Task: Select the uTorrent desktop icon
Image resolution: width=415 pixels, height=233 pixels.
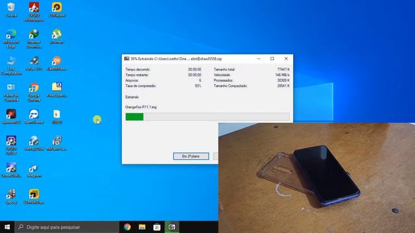Action: 56,37
